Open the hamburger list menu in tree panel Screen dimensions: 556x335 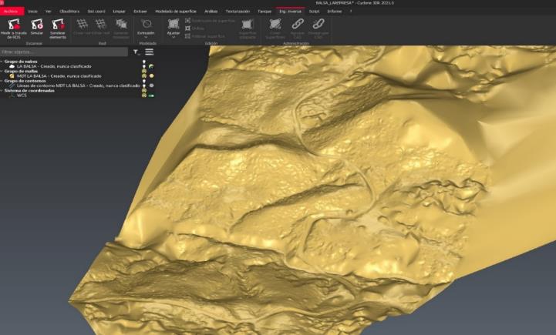coord(149,52)
